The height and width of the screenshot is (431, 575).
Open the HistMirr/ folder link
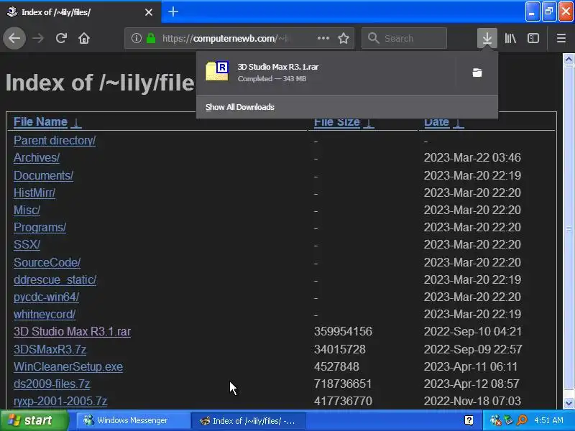[34, 193]
